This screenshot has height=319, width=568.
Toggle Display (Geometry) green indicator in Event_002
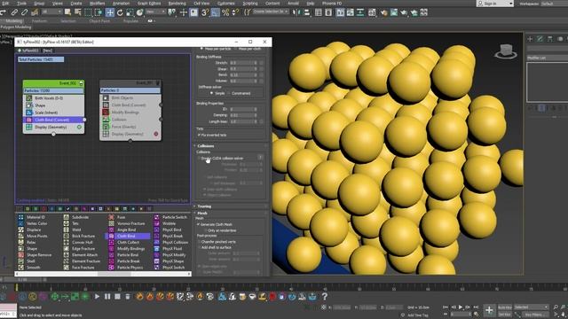(x=79, y=128)
